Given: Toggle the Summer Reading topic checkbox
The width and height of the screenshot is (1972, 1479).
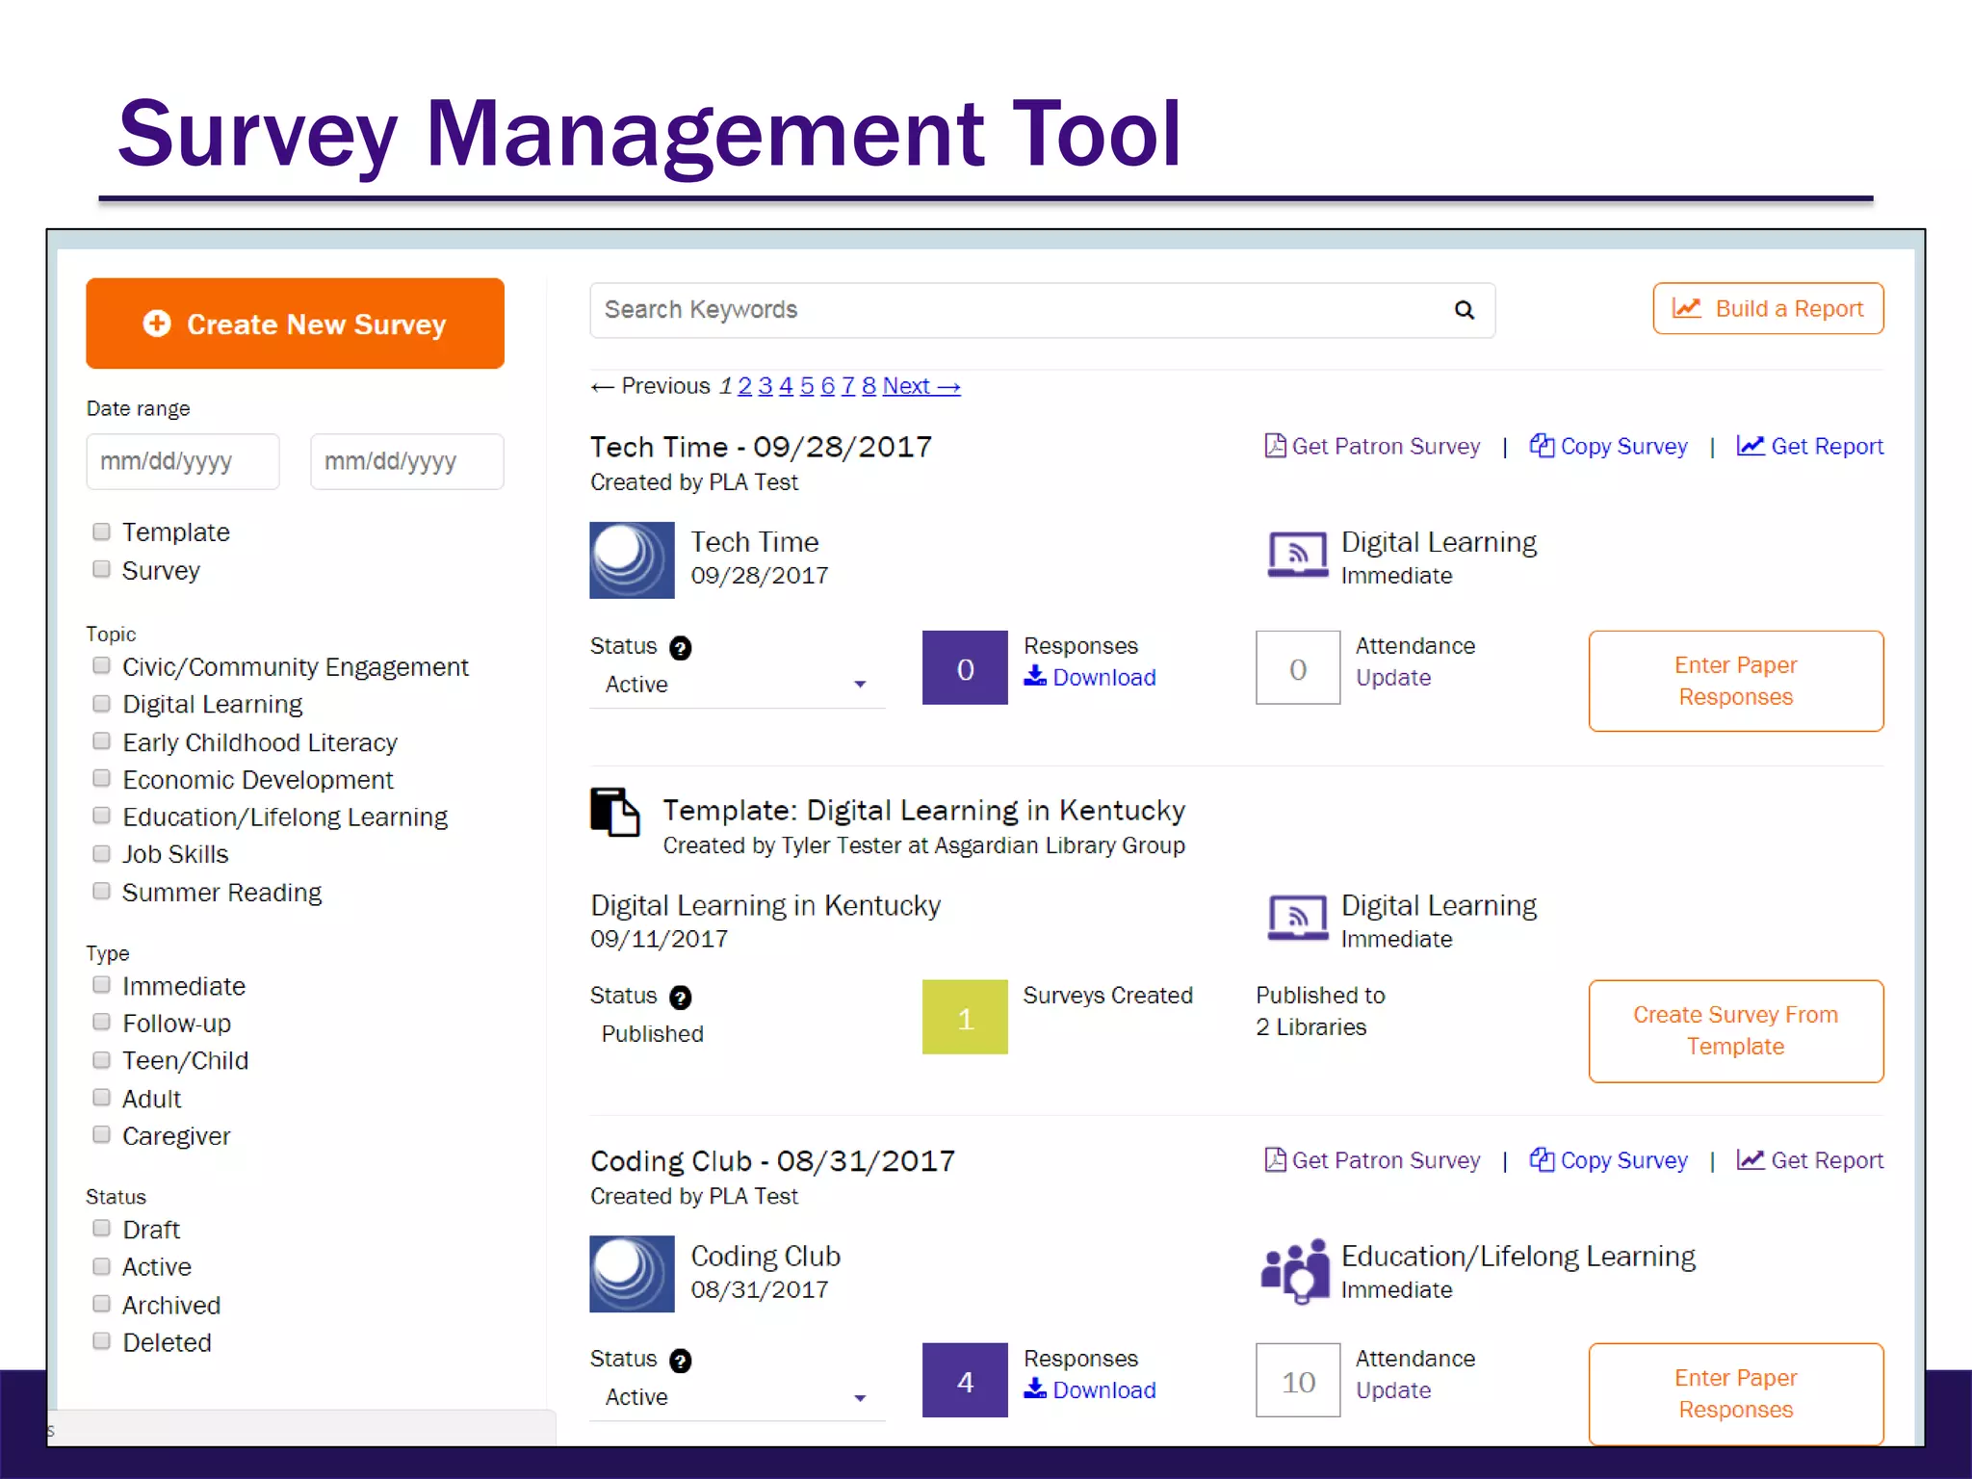Looking at the screenshot, I should (x=101, y=891).
